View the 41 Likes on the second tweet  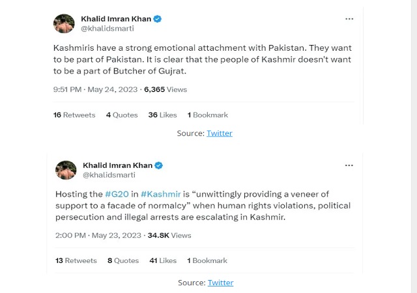pos(163,260)
